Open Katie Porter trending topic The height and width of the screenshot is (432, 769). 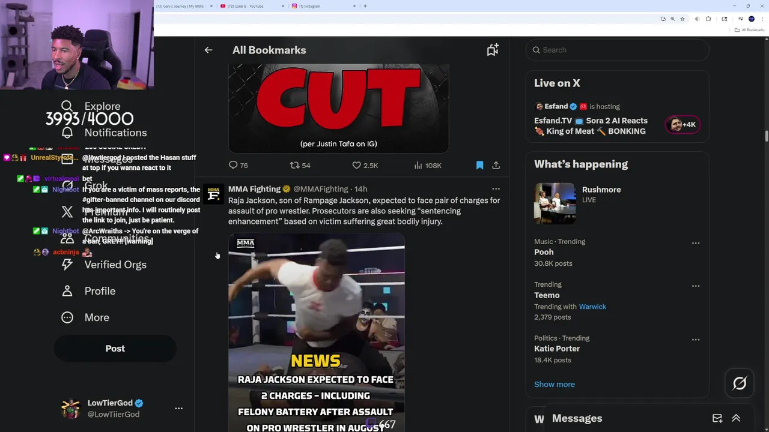[x=557, y=349]
